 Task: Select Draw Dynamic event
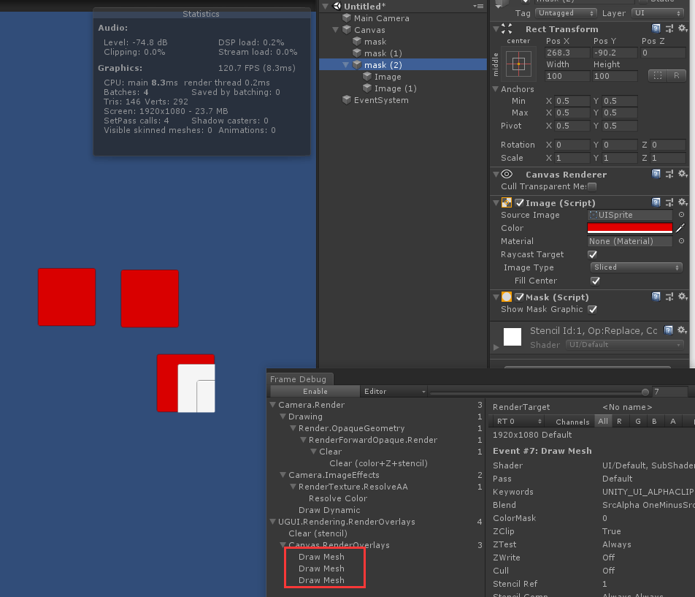pyautogui.click(x=329, y=510)
